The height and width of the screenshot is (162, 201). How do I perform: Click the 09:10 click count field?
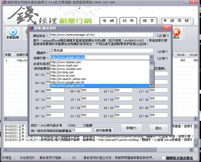pyautogui.click(x=90, y=90)
